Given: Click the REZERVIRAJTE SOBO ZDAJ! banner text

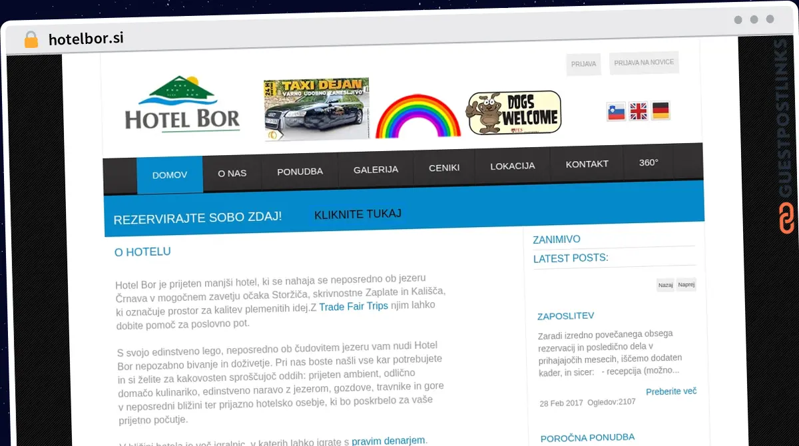Looking at the screenshot, I should point(198,218).
